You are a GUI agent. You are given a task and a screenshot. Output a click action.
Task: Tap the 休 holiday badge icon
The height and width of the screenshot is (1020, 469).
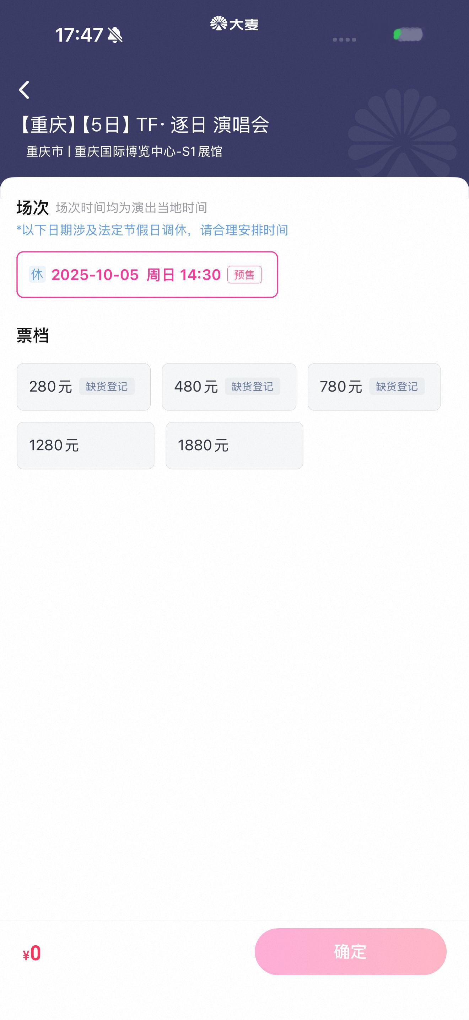(37, 275)
